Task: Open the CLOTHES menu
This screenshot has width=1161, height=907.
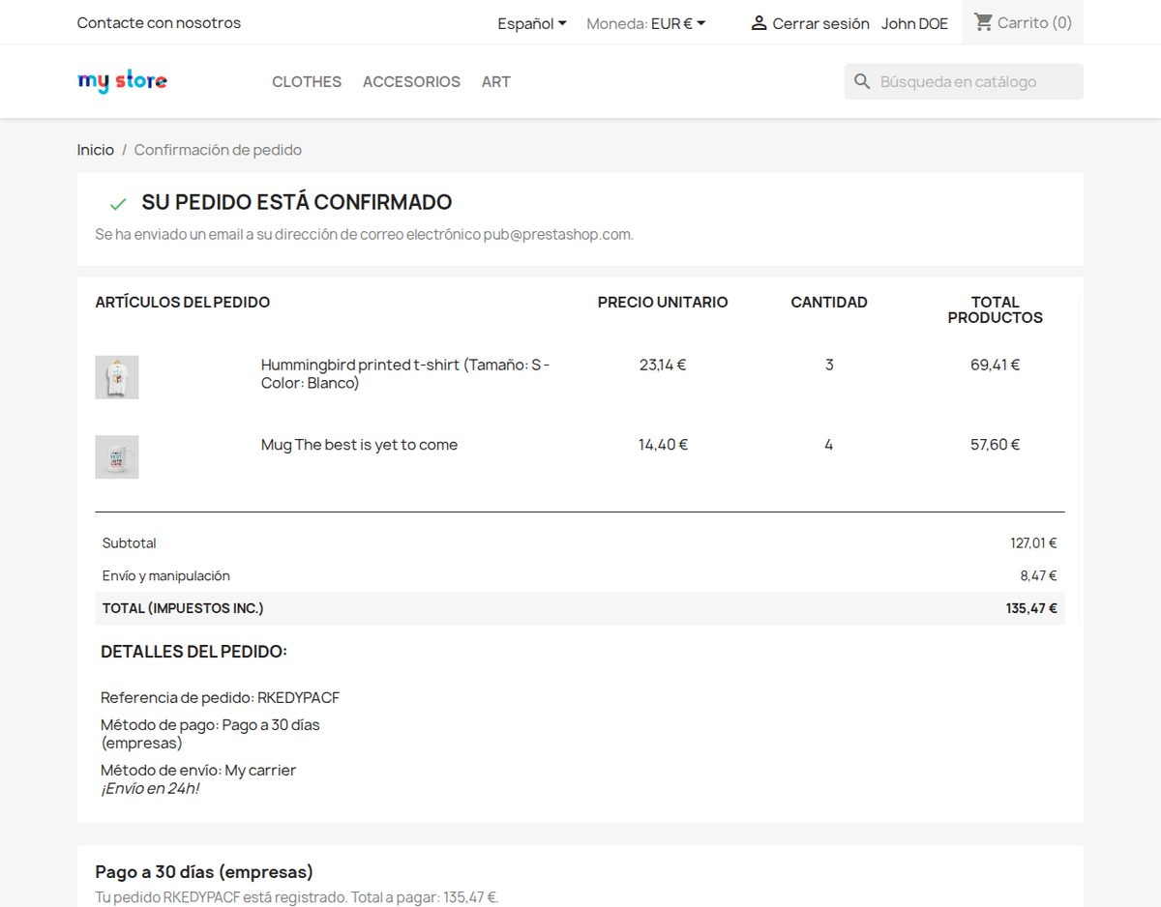Action: pos(307,82)
